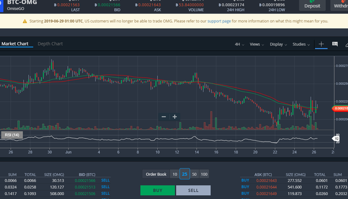
Task: Zoom out chart with minus button
Action: pyautogui.click(x=164, y=117)
